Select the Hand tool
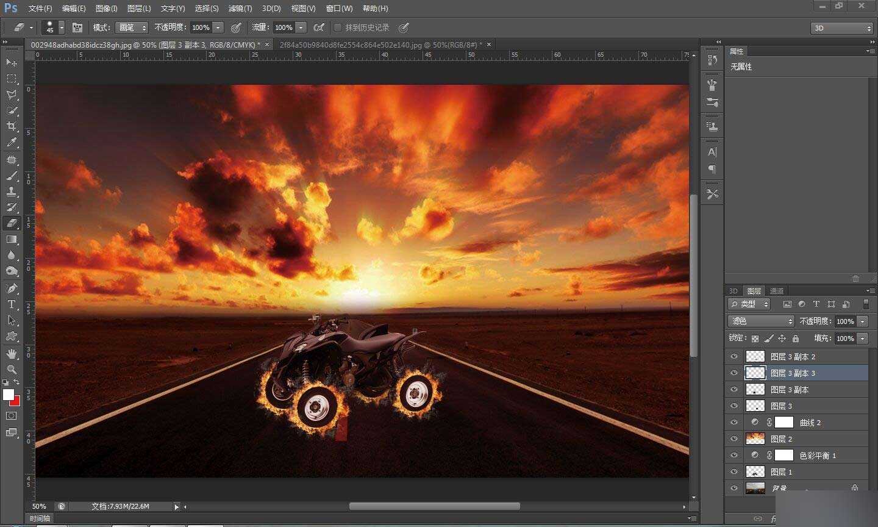This screenshot has width=878, height=527. [12, 354]
